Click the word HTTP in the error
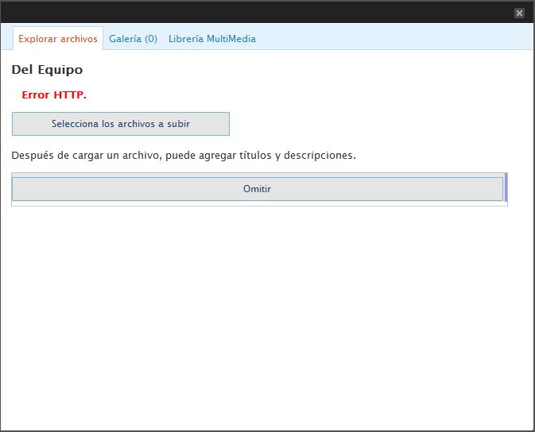 (x=70, y=95)
